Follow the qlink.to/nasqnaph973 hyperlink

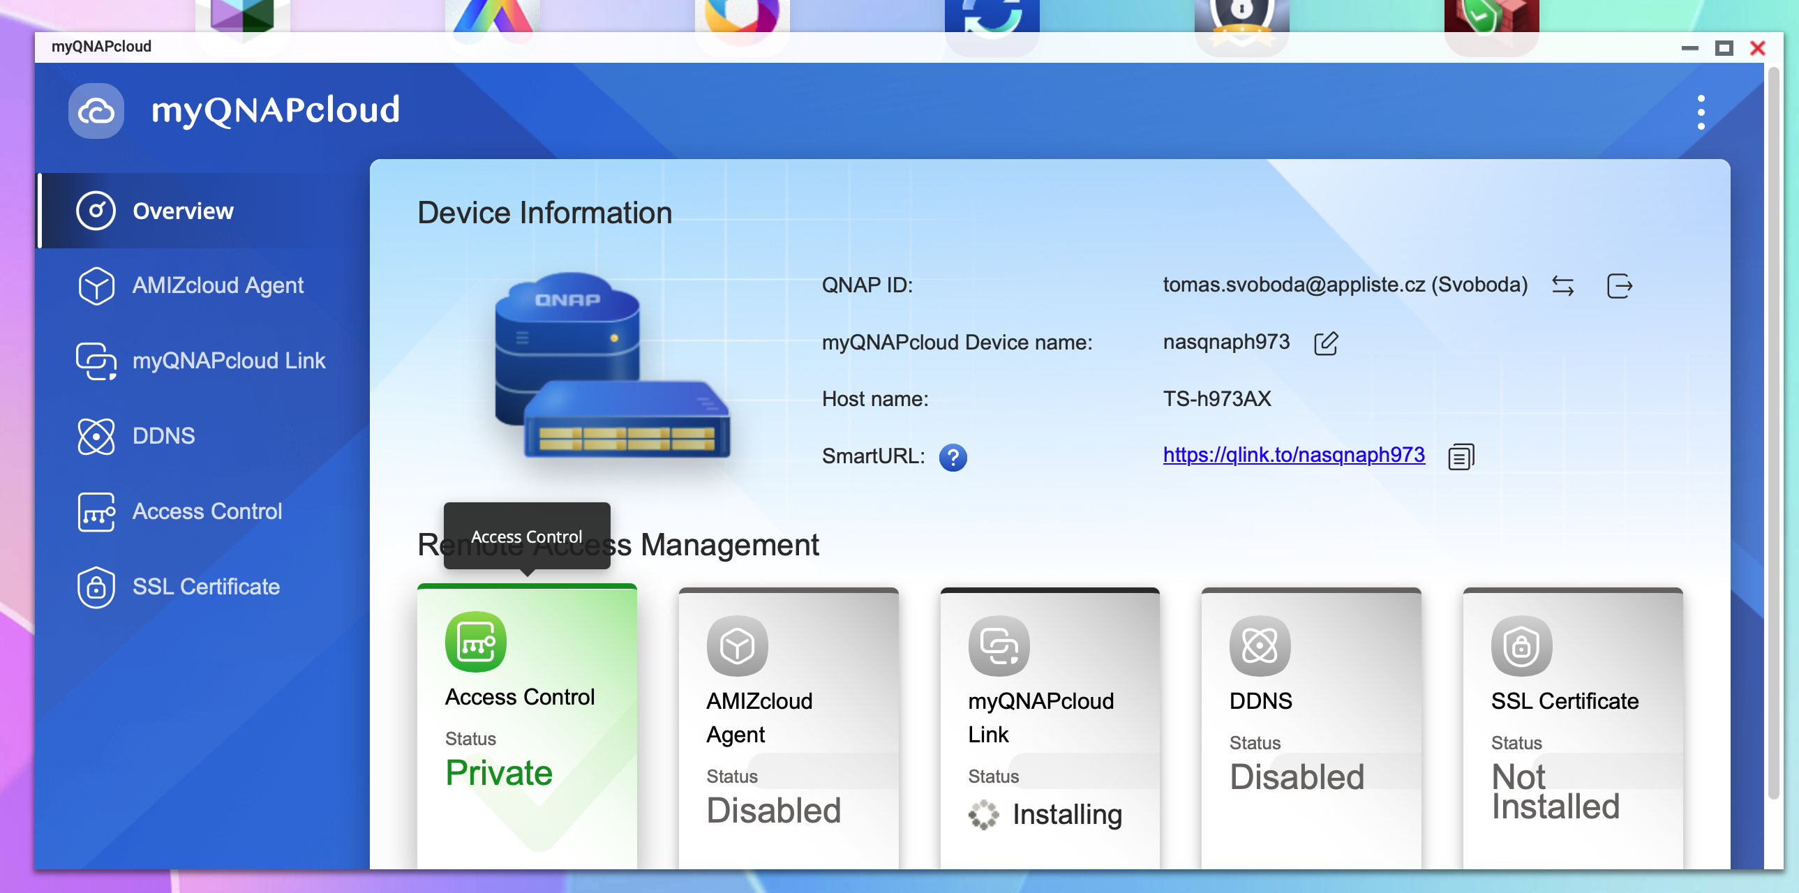[1293, 456]
